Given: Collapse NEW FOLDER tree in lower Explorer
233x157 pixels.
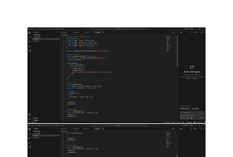Looking at the screenshot, I should pyautogui.click(x=36, y=131).
